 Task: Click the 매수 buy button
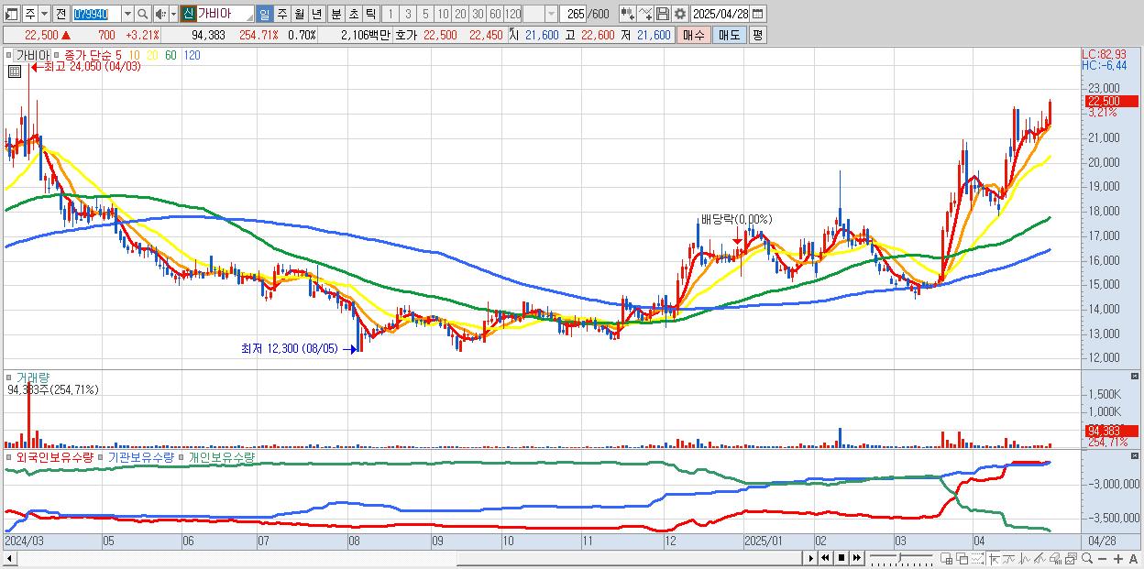point(694,35)
